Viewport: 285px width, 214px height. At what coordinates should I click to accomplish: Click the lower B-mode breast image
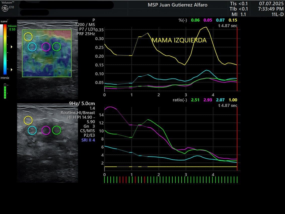click(48, 143)
